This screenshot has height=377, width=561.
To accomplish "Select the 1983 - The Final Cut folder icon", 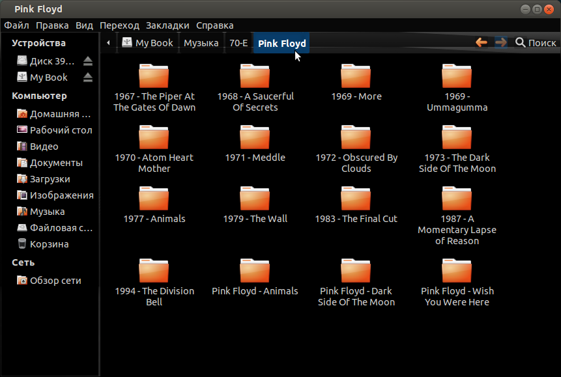I will click(x=356, y=198).
